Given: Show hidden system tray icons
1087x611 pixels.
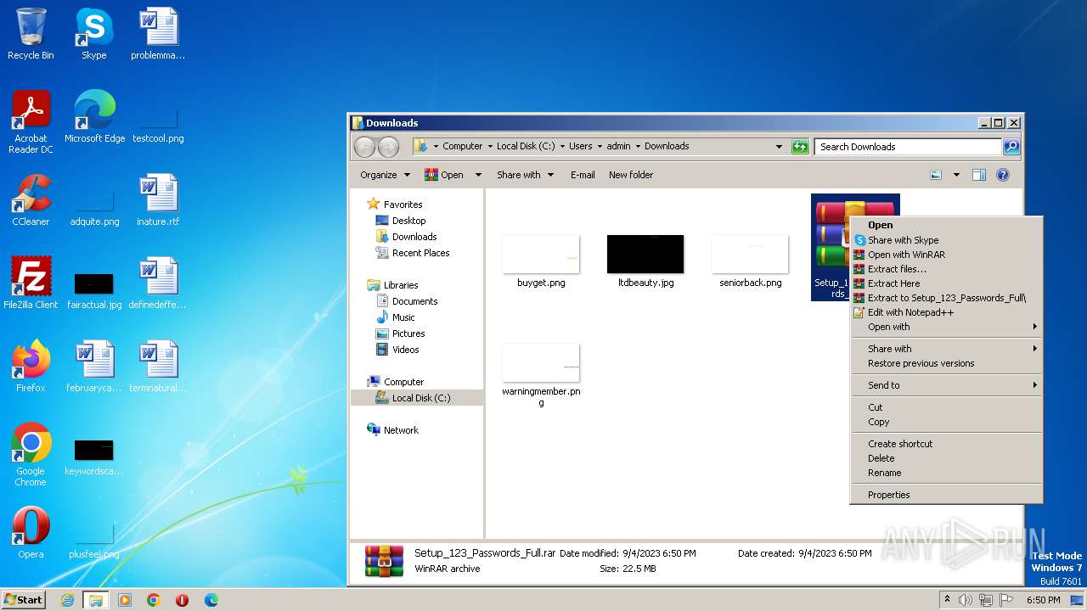Looking at the screenshot, I should [x=947, y=600].
